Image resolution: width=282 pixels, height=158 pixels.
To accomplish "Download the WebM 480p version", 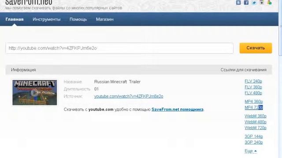I will (x=256, y=122).
